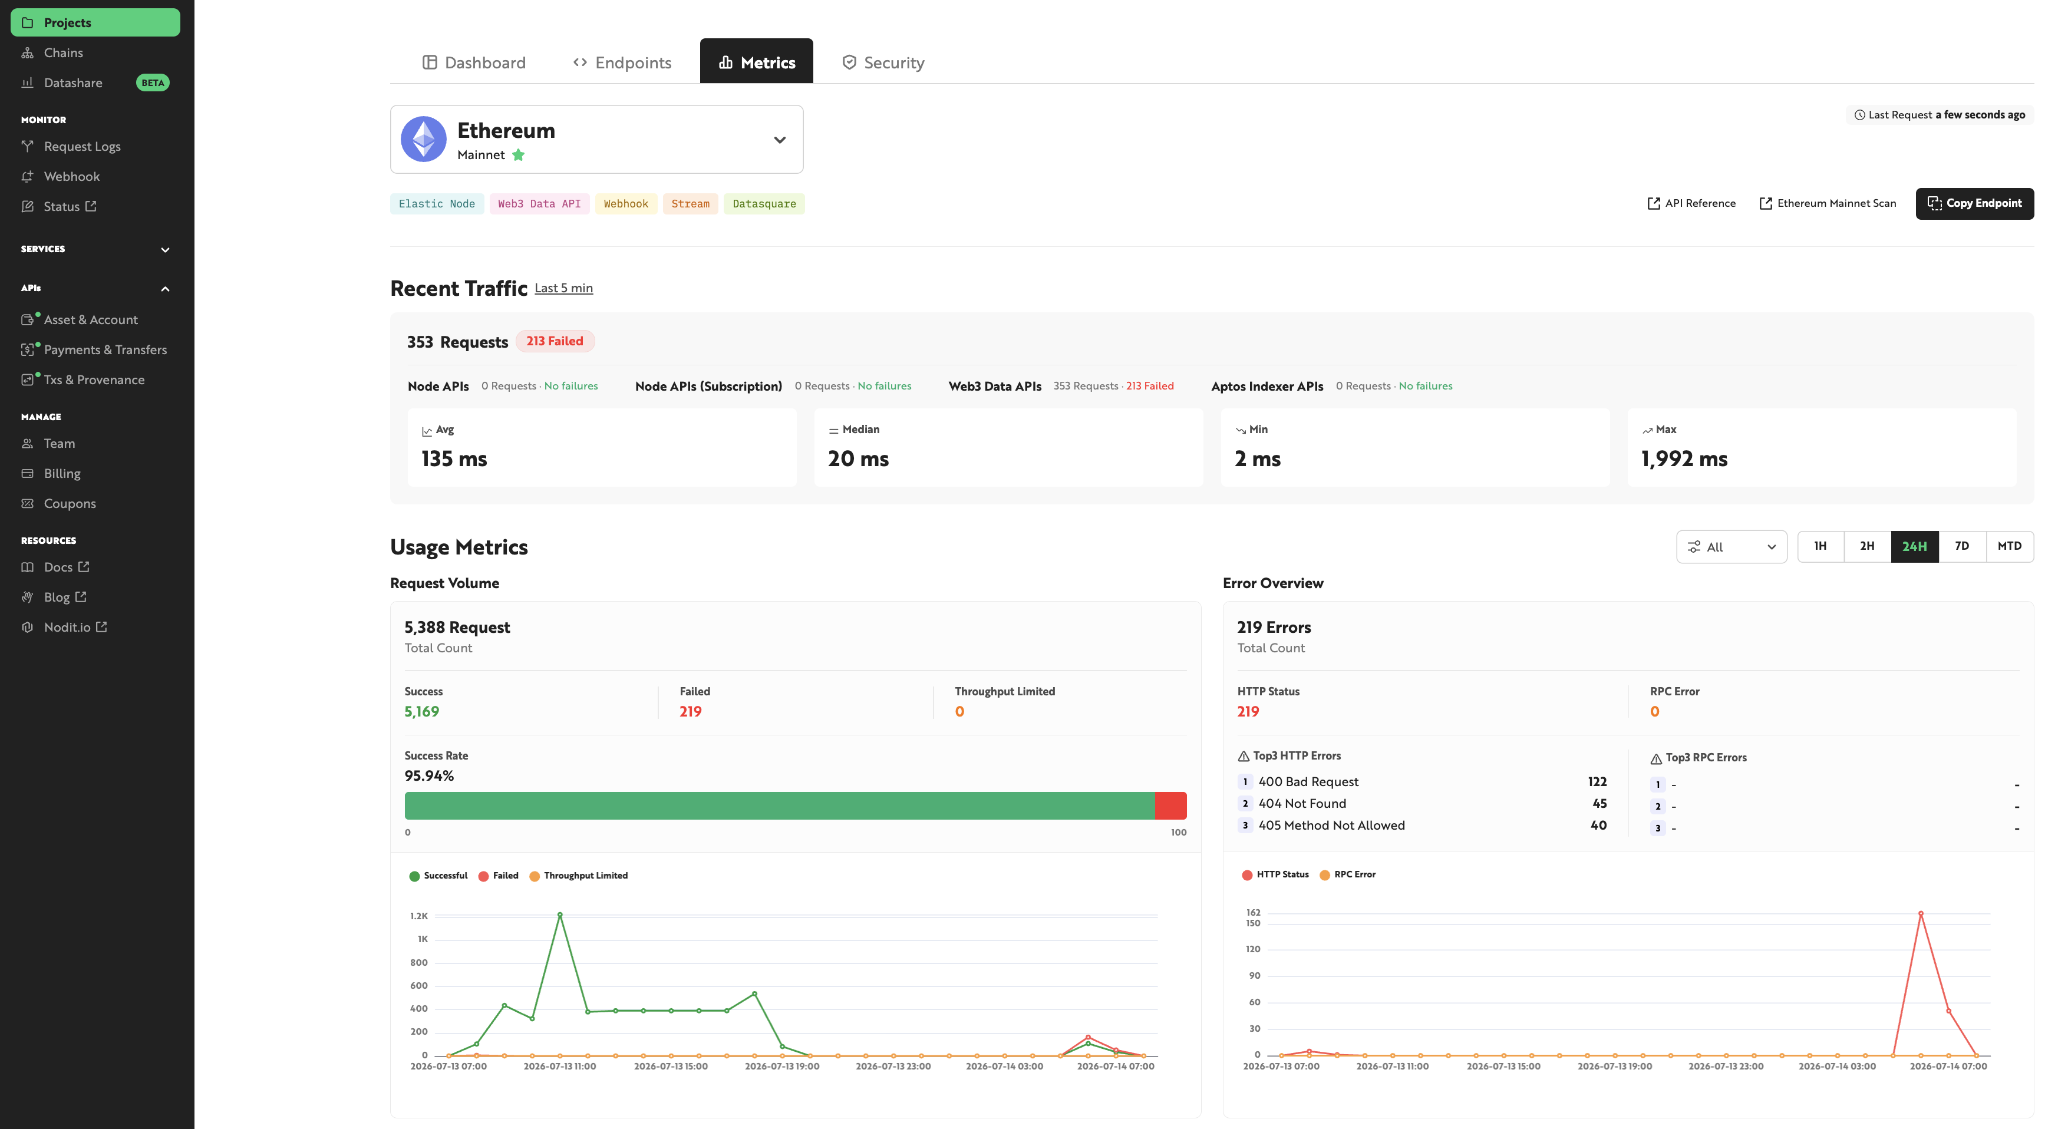Click the Stream tag
The image size is (2058, 1129).
tap(690, 204)
